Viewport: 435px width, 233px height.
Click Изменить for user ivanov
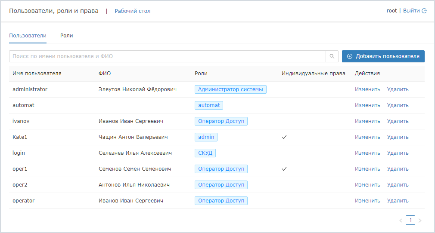click(x=367, y=121)
